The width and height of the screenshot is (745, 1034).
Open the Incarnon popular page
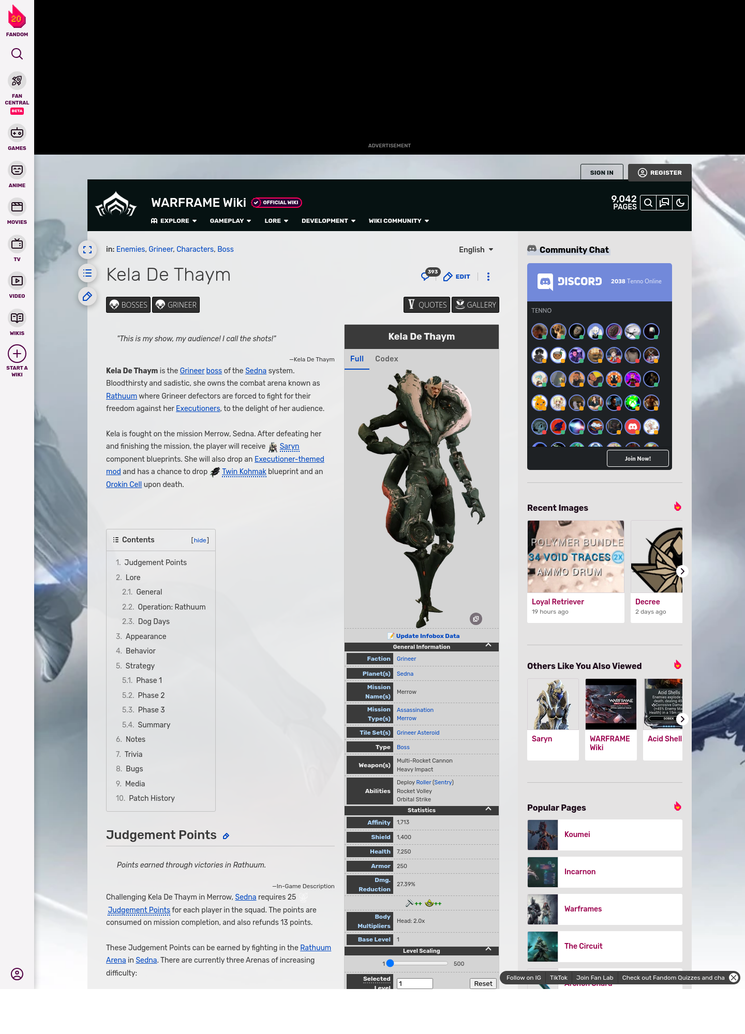point(605,872)
